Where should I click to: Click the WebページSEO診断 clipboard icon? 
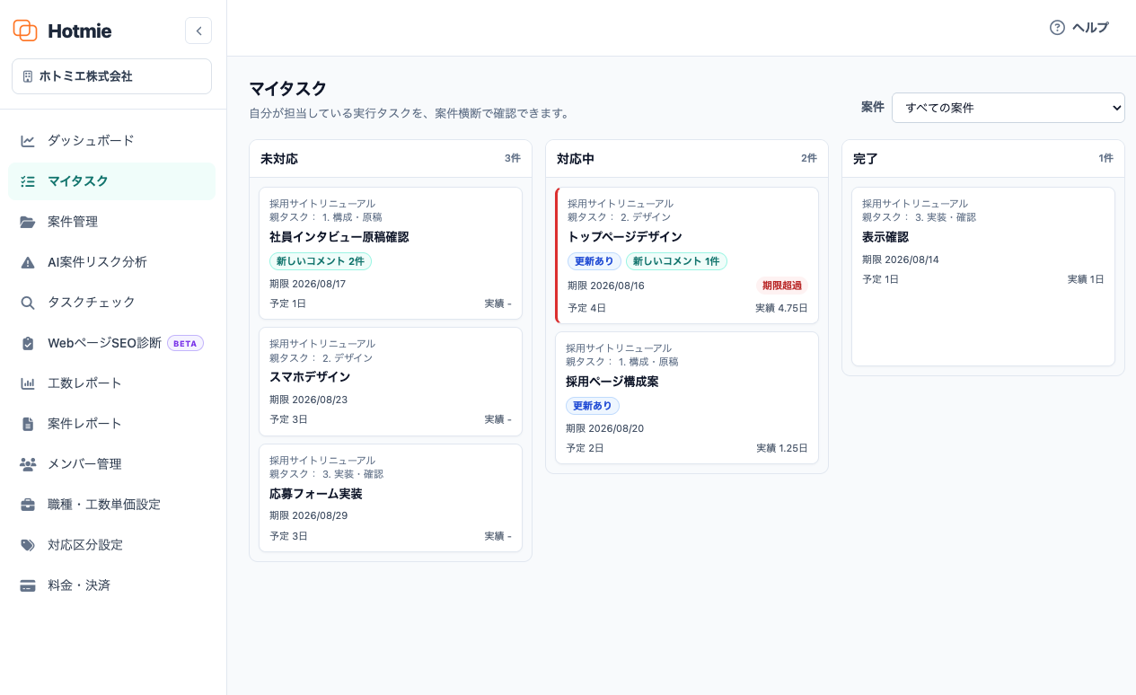(x=28, y=343)
